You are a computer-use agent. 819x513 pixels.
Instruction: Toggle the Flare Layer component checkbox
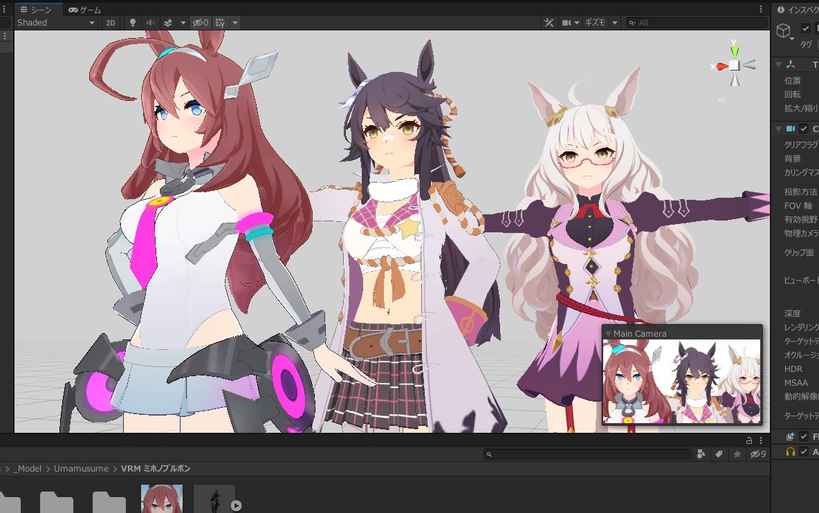pos(804,436)
